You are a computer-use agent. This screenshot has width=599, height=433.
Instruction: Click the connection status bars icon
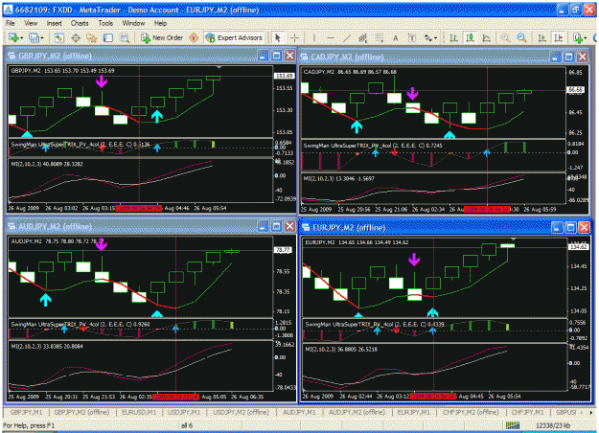tap(513, 425)
